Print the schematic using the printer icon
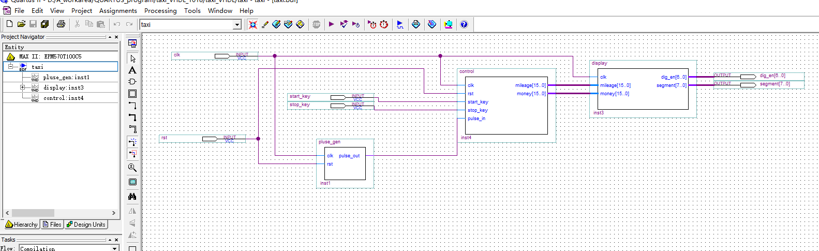The image size is (819, 251). tap(61, 24)
